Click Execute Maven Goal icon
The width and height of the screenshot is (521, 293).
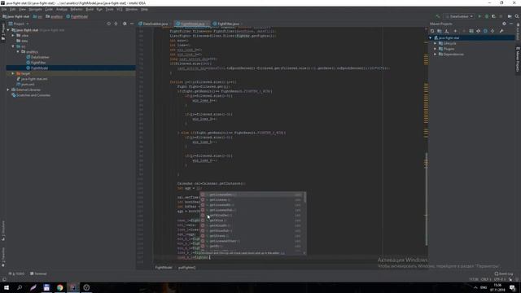[471, 31]
